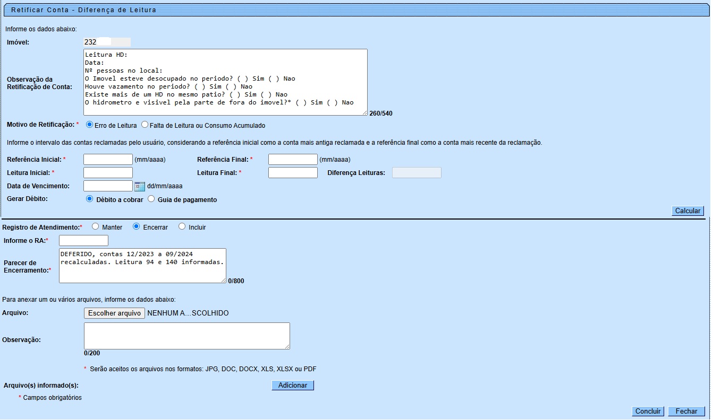Choose Débito a cobrar option
Viewport: 713px width, 420px height.
coord(89,199)
